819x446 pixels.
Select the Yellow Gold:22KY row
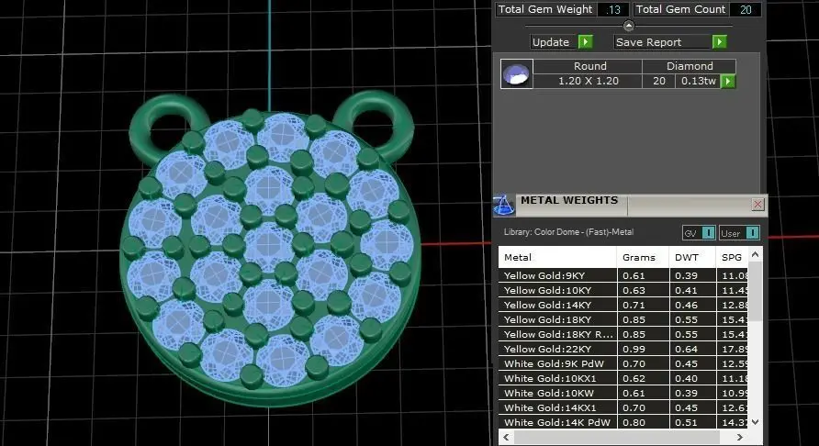pos(623,349)
